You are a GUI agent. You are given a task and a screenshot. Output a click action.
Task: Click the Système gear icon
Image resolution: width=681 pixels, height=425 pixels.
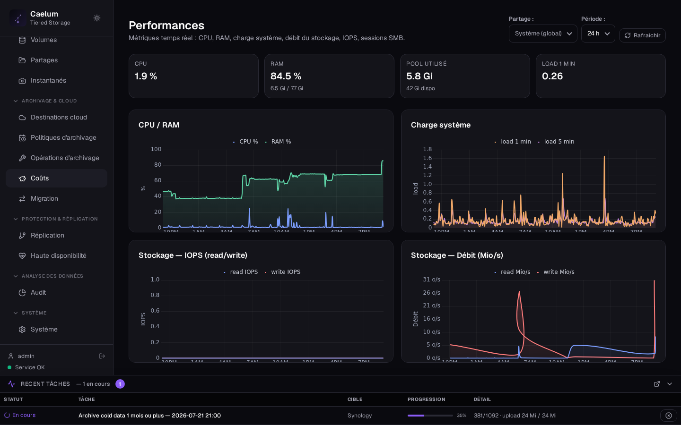pos(22,330)
